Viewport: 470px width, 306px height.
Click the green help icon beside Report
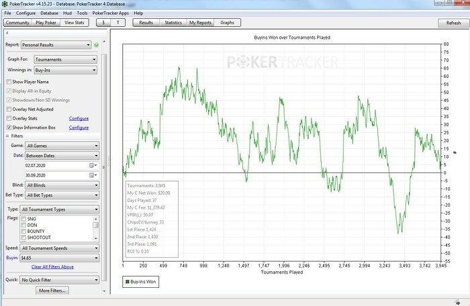click(97, 45)
